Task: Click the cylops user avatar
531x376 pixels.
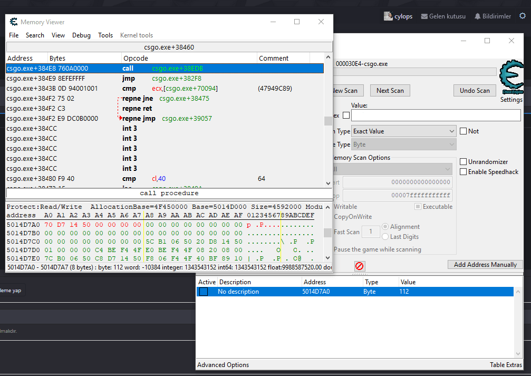Action: point(388,16)
